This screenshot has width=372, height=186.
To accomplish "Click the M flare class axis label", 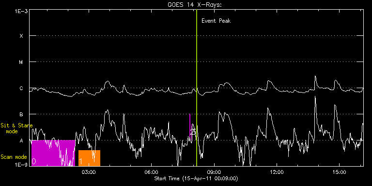I will click(x=21, y=62).
